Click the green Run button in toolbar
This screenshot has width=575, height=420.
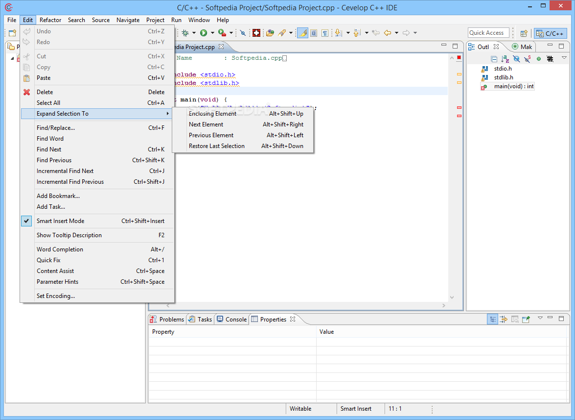point(204,33)
